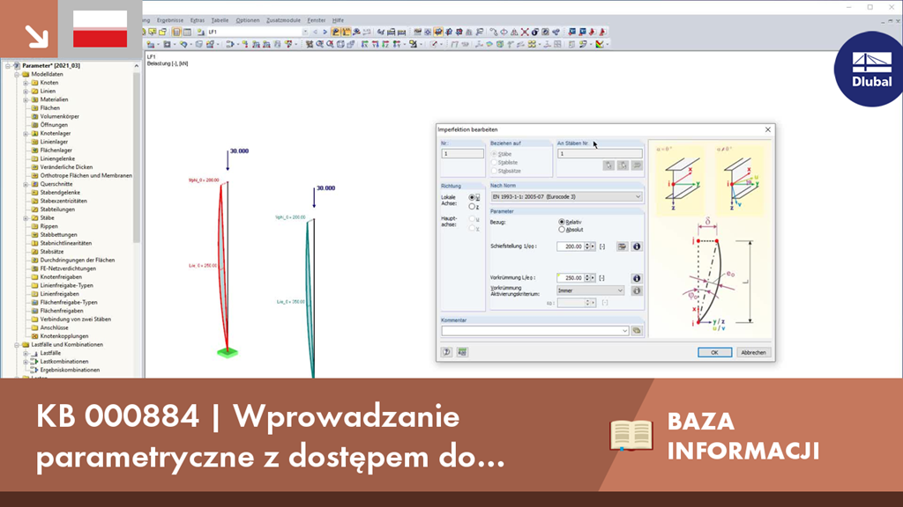Open Immer activation criterion dropdown
The image size is (903, 507).
[x=590, y=290]
